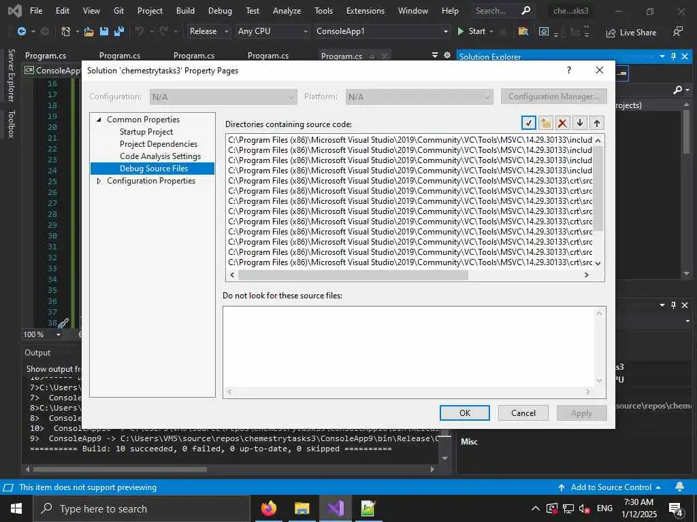The width and height of the screenshot is (697, 522).
Task: Click the OK button
Action: coord(464,413)
